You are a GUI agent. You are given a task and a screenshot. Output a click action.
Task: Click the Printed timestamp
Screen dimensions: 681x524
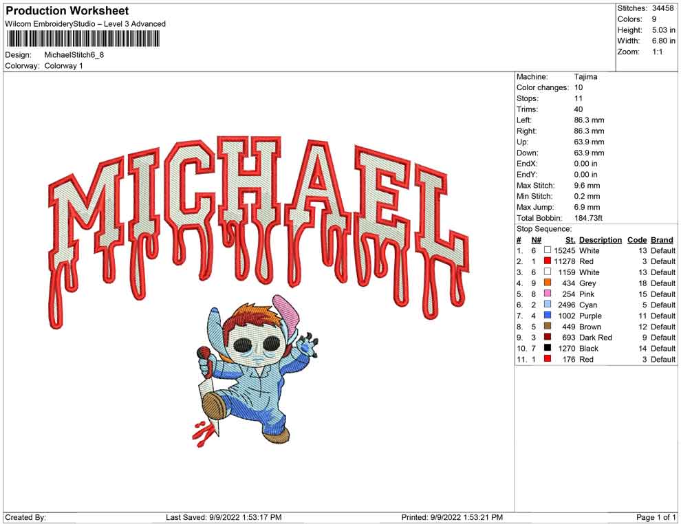[x=452, y=517]
